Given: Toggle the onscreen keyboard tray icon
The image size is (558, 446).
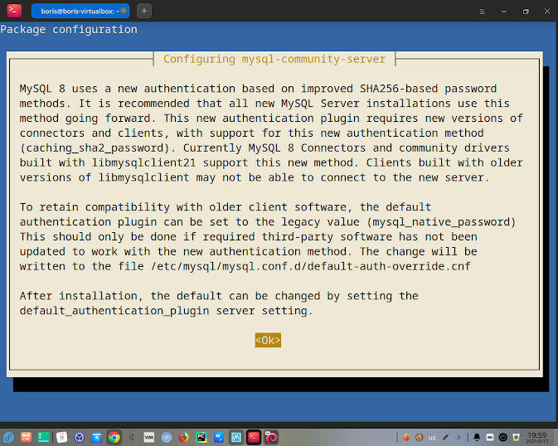Looking at the screenshot, I should [490, 438].
